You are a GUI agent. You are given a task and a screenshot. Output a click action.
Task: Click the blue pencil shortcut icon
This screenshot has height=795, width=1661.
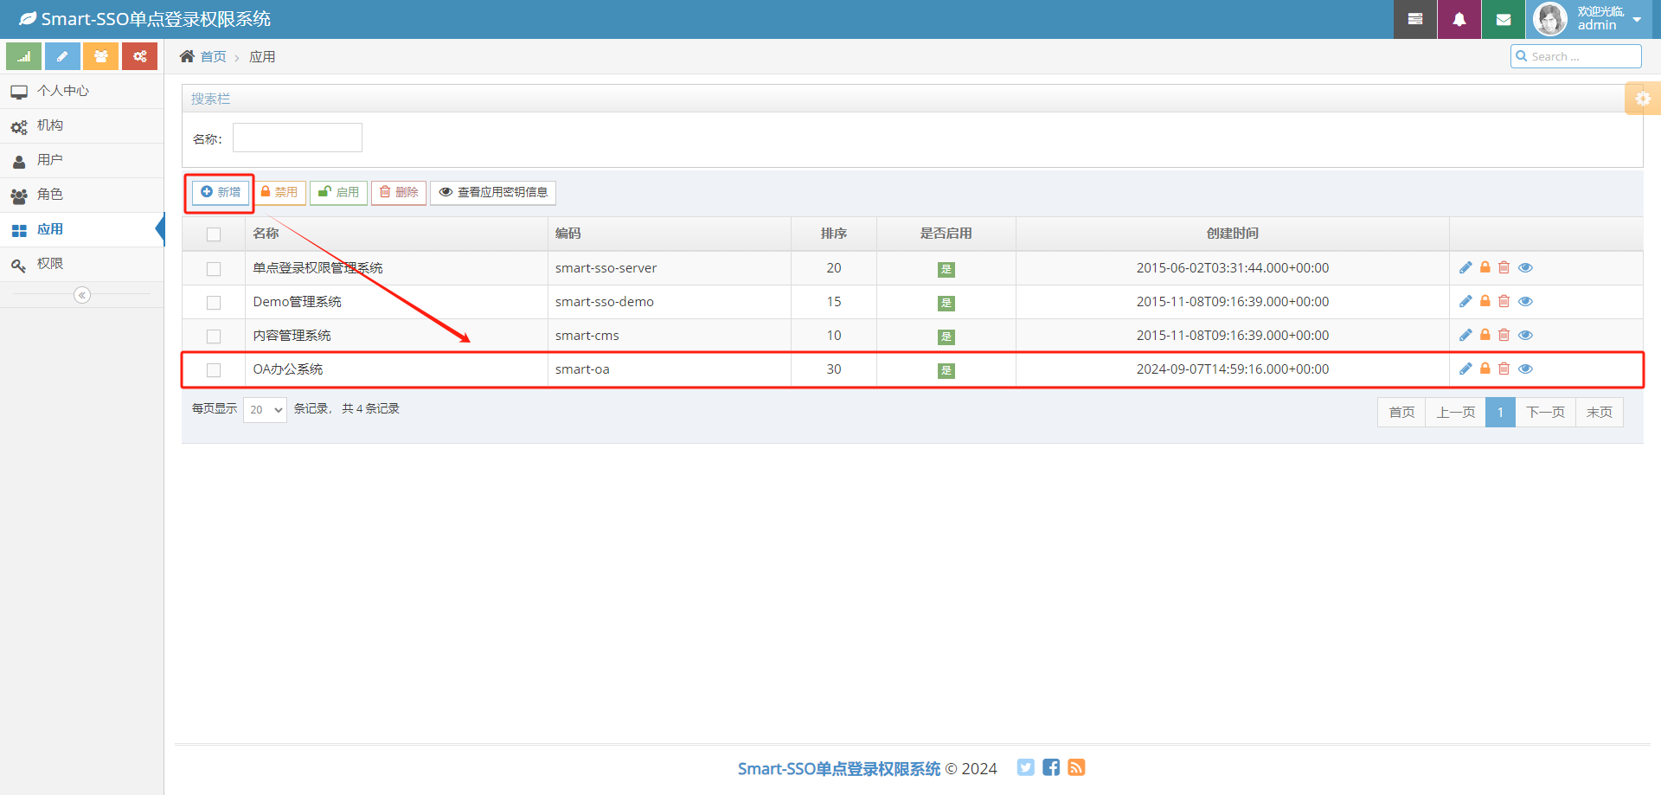pos(62,56)
